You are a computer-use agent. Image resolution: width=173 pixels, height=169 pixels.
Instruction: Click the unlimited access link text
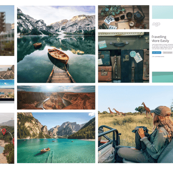click(x=158, y=56)
